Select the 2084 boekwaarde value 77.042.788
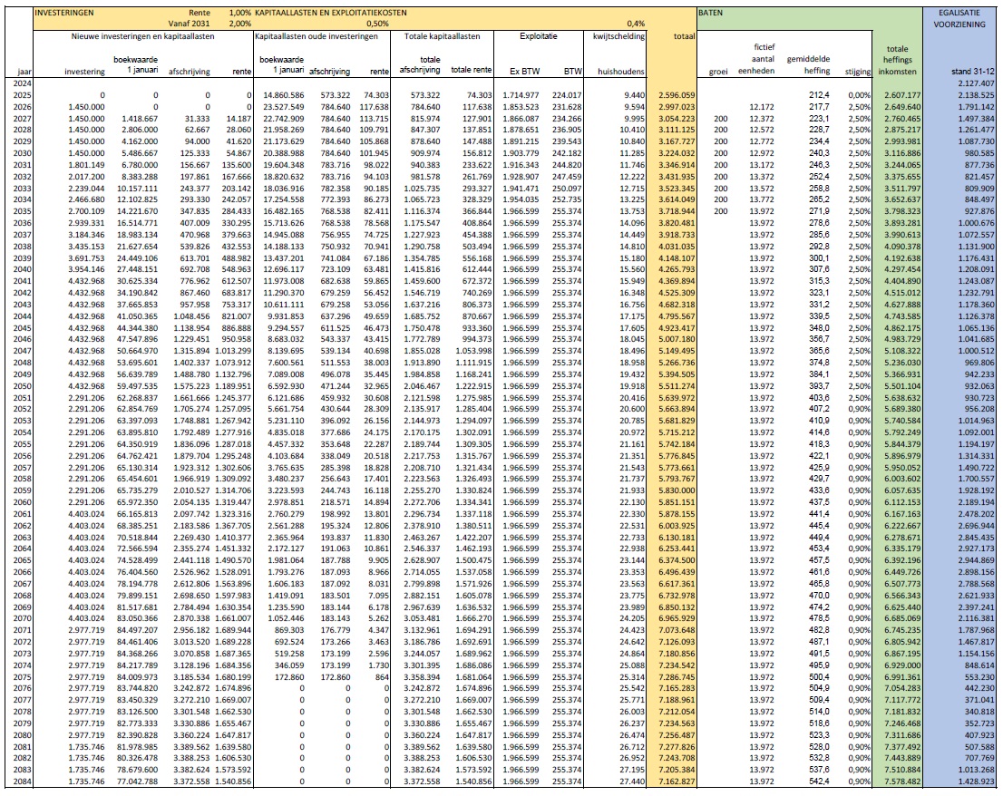Image resolution: width=1003 pixels, height=796 pixels. click(138, 781)
